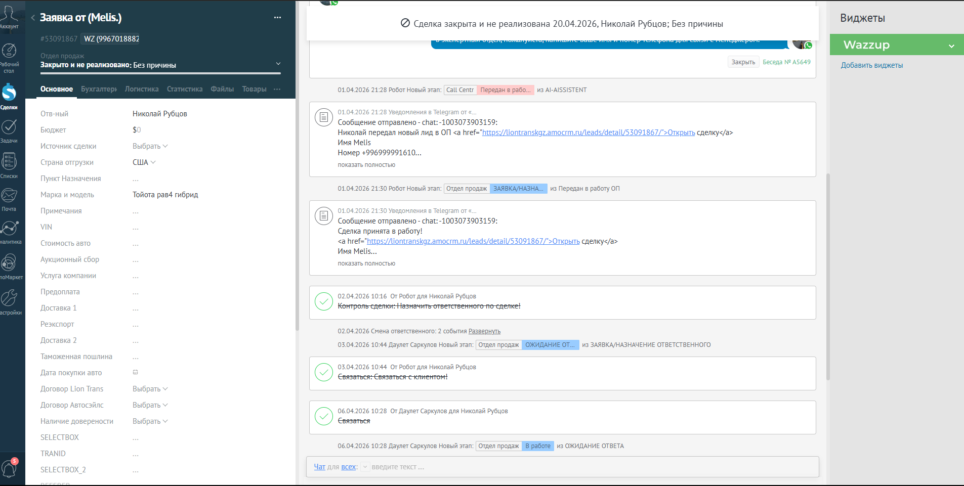Image resolution: width=964 pixels, height=486 pixels.
Task: Click the VIN field value
Action: (136, 228)
